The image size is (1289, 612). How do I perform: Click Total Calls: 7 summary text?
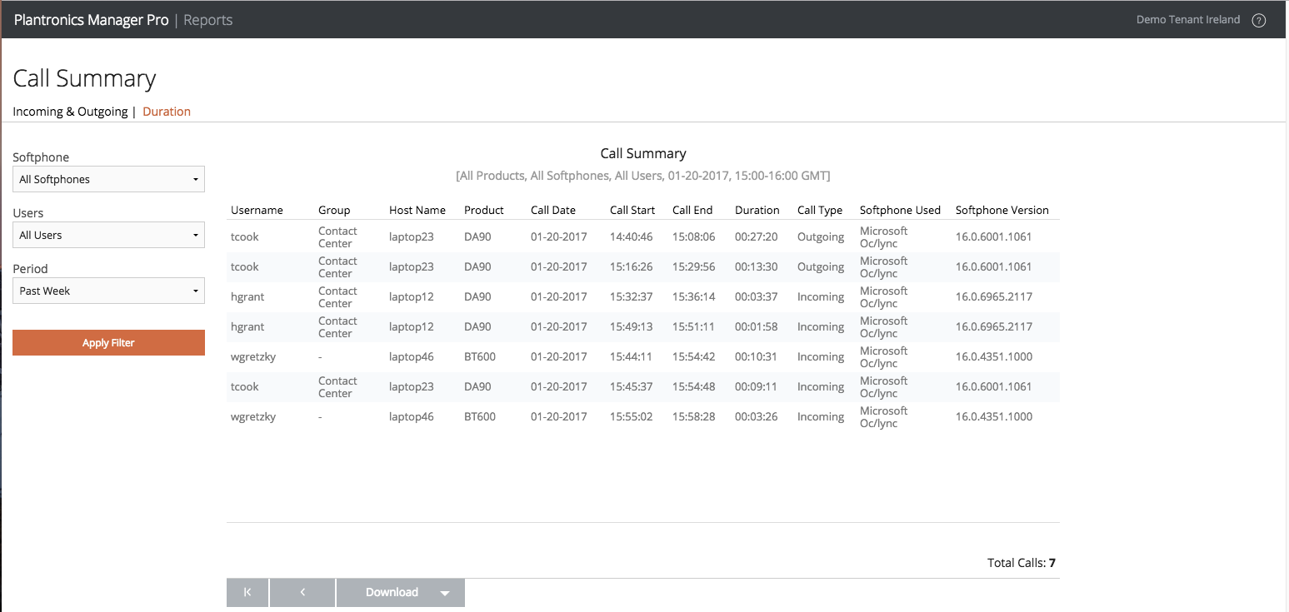pyautogui.click(x=1022, y=563)
